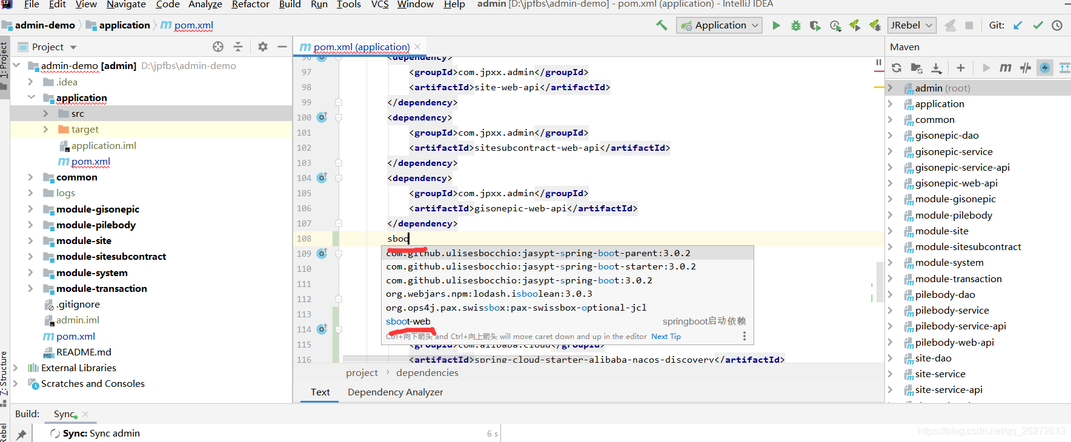Viewport: 1071px width, 442px height.
Task: Open the Analyze menu
Action: click(205, 4)
